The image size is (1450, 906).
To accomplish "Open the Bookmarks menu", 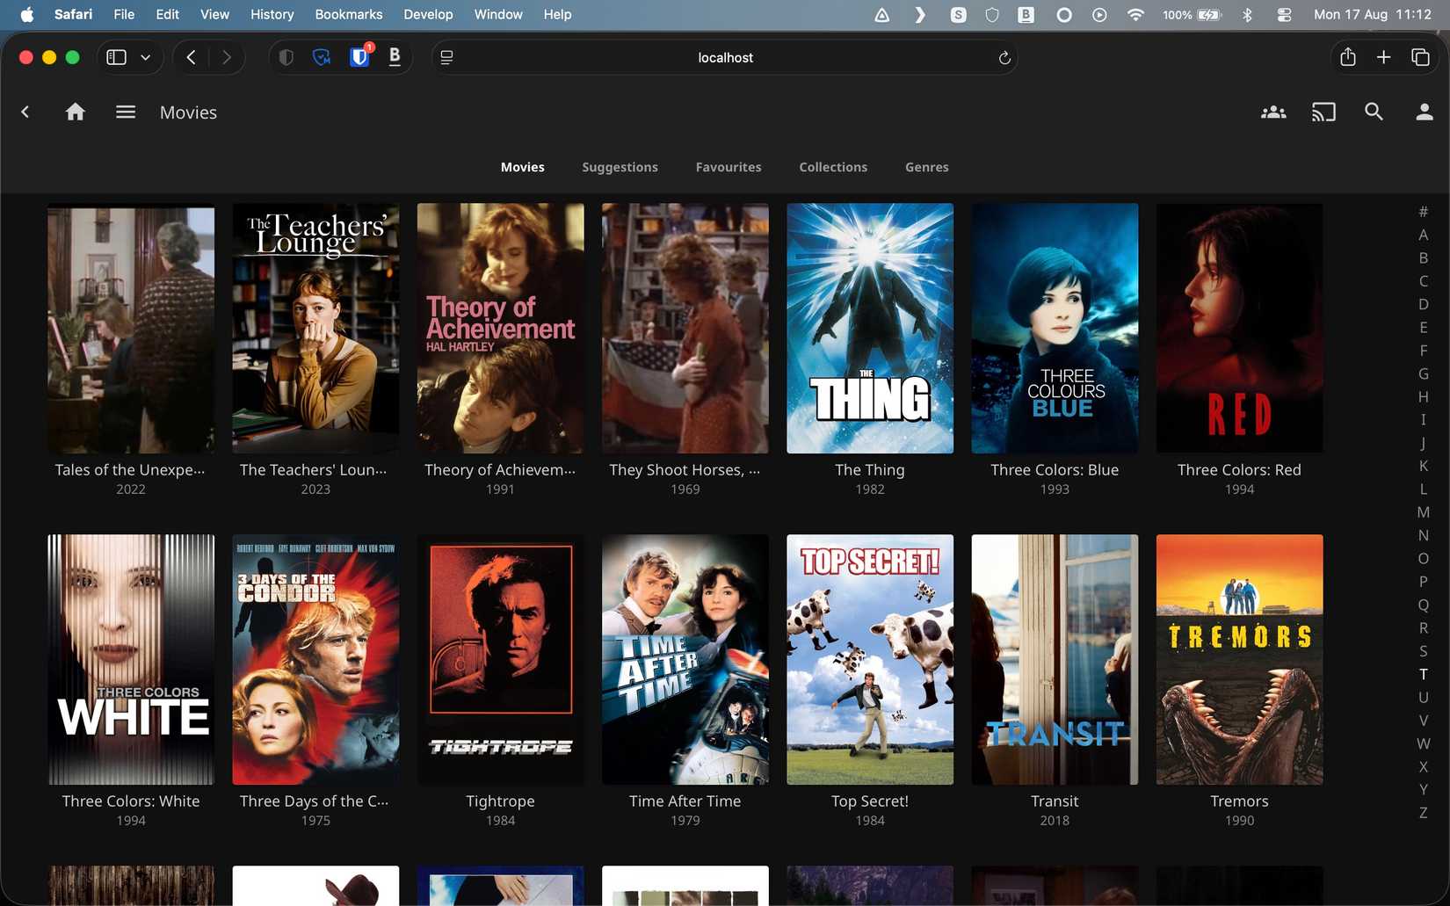I will tap(349, 14).
